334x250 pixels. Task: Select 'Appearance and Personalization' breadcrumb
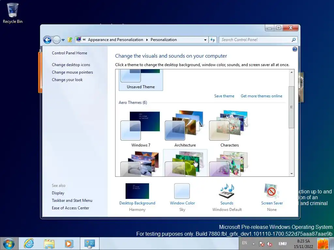(115, 40)
